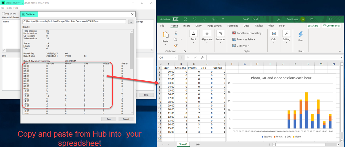Add a new sheet with plus icon
This screenshot has height=147, width=345.
pyautogui.click(x=198, y=144)
